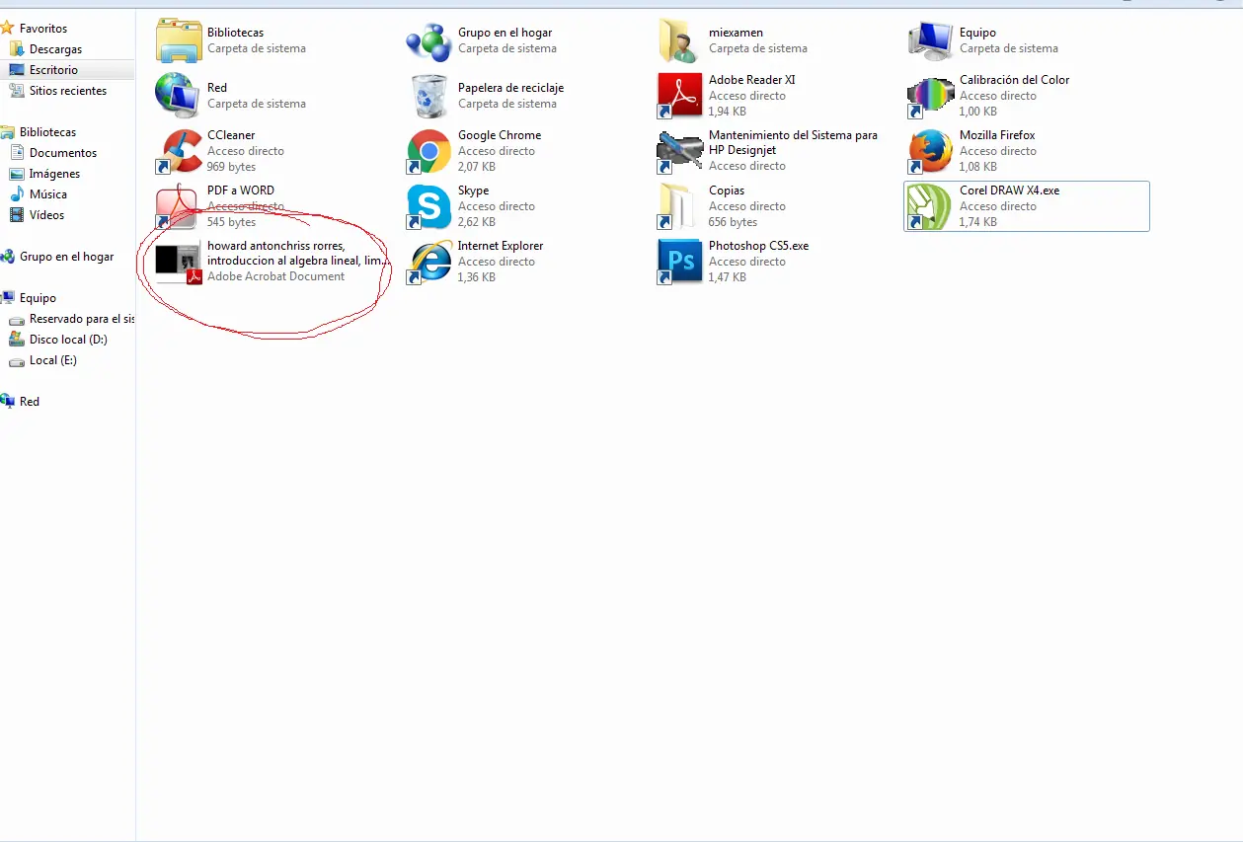Open Grupo en el hogar in sidebar
The image size is (1243, 842).
click(66, 257)
